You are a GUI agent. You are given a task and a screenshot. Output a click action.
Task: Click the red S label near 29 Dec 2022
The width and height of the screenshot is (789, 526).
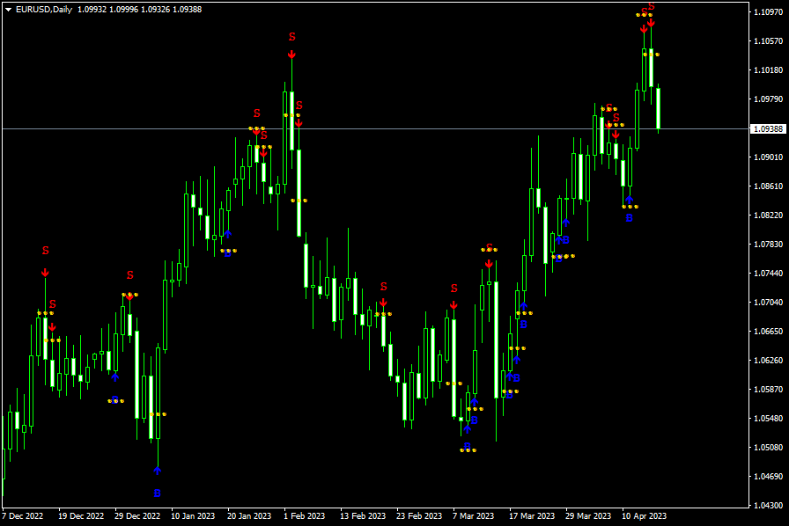(129, 275)
